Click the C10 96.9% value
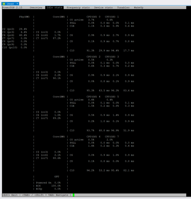The image size is (191, 199). coord(115,131)
